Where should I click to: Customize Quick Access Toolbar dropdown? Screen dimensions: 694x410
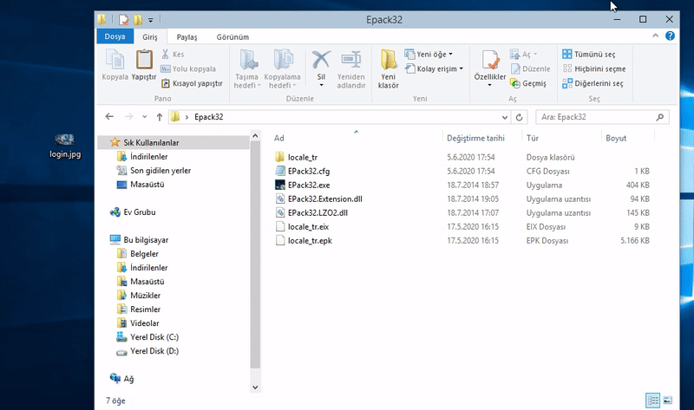click(x=150, y=20)
